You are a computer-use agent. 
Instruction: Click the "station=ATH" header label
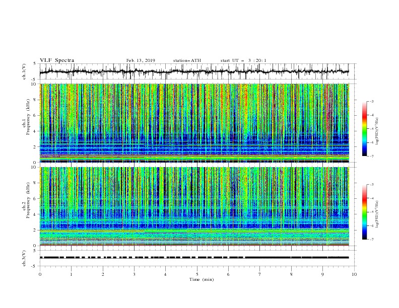[x=187, y=60]
